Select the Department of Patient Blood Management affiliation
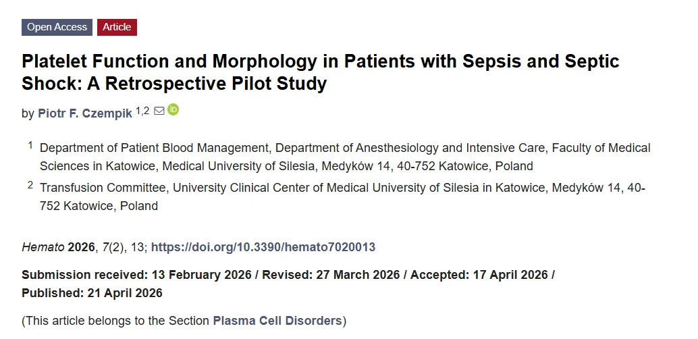This screenshot has height=339, width=698. pyautogui.click(x=345, y=157)
